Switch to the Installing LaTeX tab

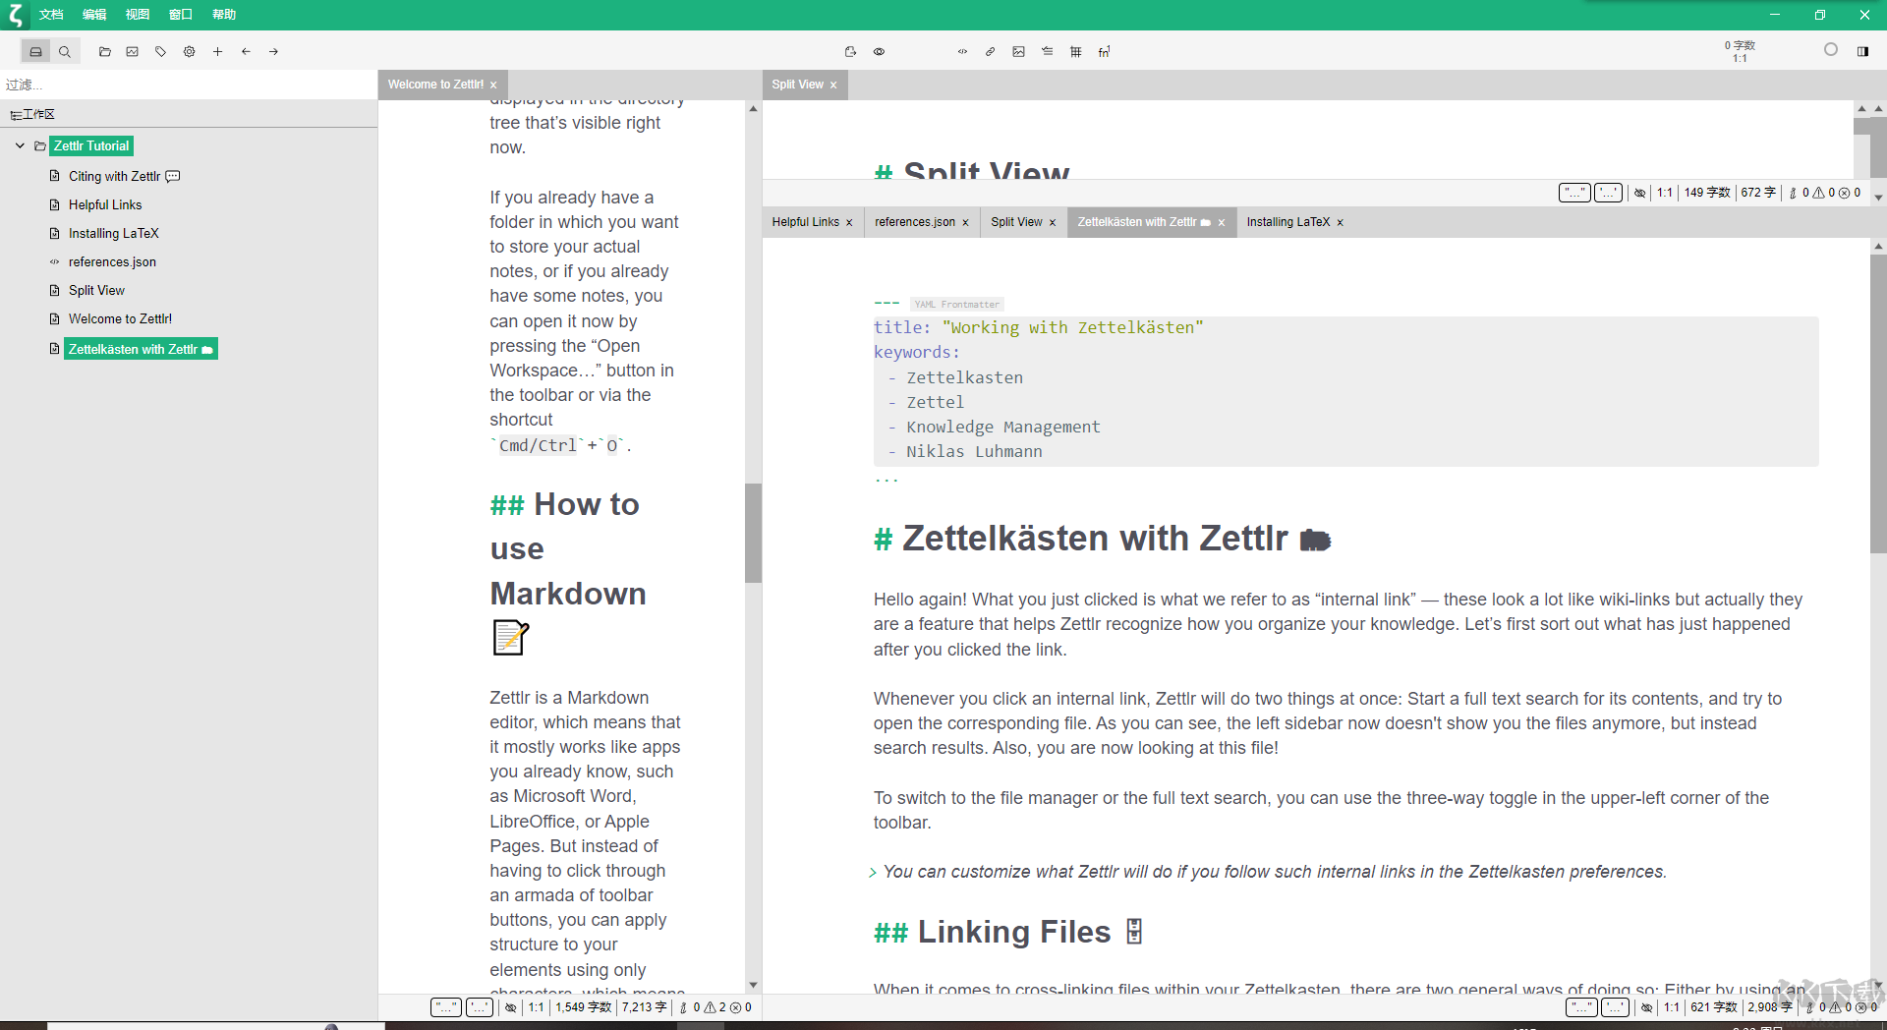pyautogui.click(x=1287, y=222)
